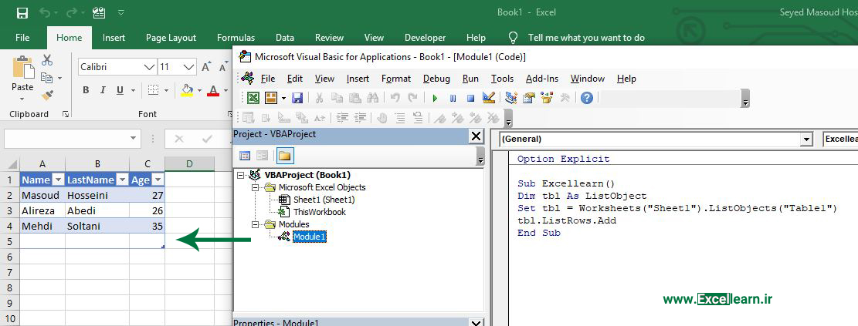
Task: Apply yellow Fill Color bucket
Action: click(188, 91)
